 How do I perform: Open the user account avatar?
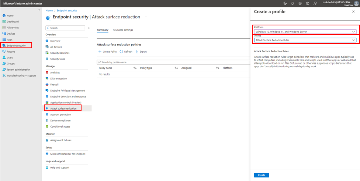356,3
